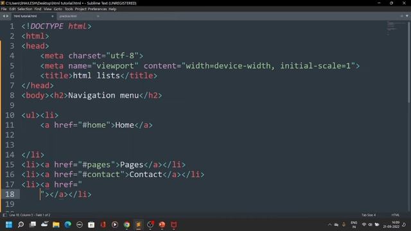Open the OBS Studio taskbar icon
This screenshot has height=231, width=411.
coord(150,225)
